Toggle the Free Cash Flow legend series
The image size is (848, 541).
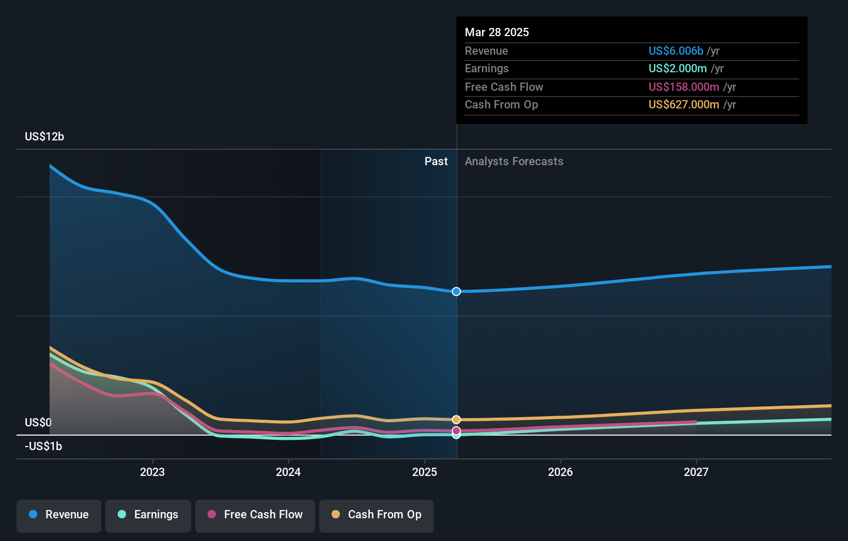click(x=255, y=515)
